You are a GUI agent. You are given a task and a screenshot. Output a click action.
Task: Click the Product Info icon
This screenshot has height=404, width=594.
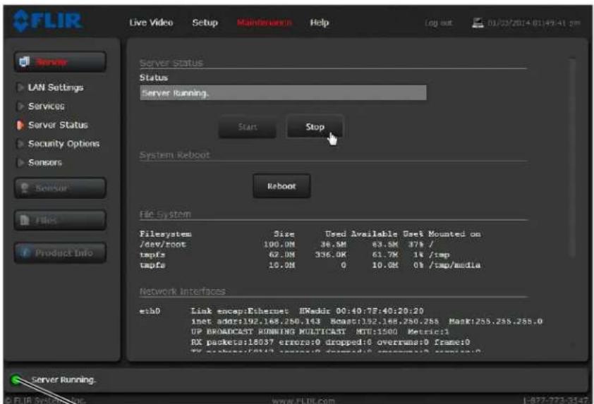tap(25, 252)
